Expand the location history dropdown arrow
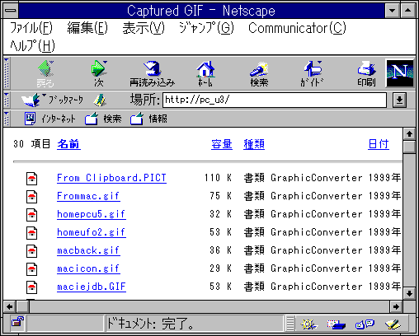Viewport: 419px width, 336px height. coord(399,100)
